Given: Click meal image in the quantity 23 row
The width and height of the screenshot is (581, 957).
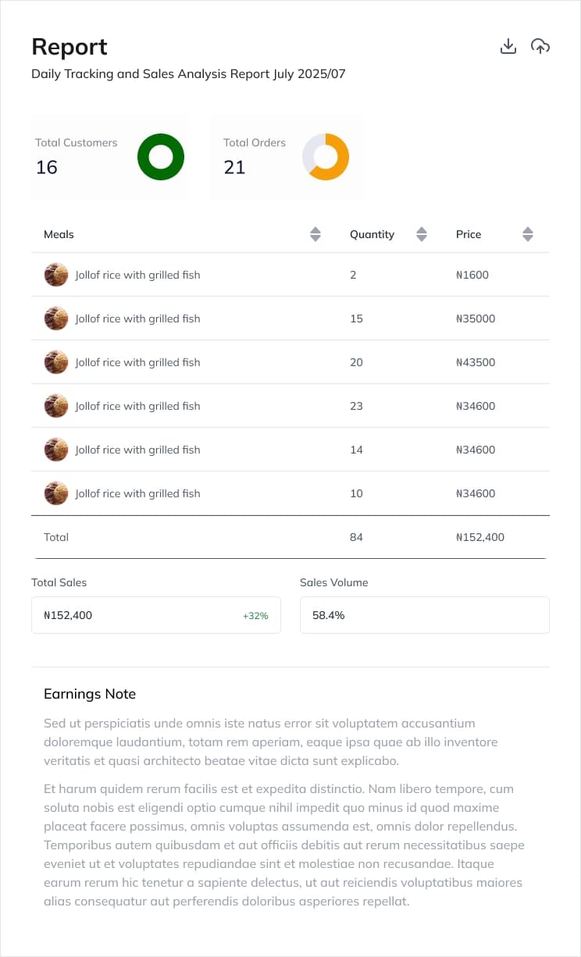Looking at the screenshot, I should (x=56, y=406).
